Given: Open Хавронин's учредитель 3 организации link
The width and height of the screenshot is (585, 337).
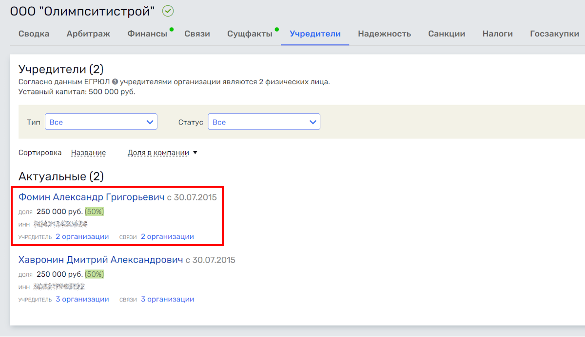Looking at the screenshot, I should point(82,300).
